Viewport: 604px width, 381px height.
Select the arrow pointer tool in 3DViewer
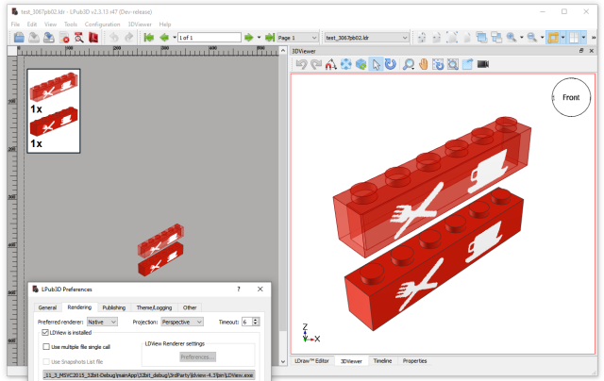(376, 64)
